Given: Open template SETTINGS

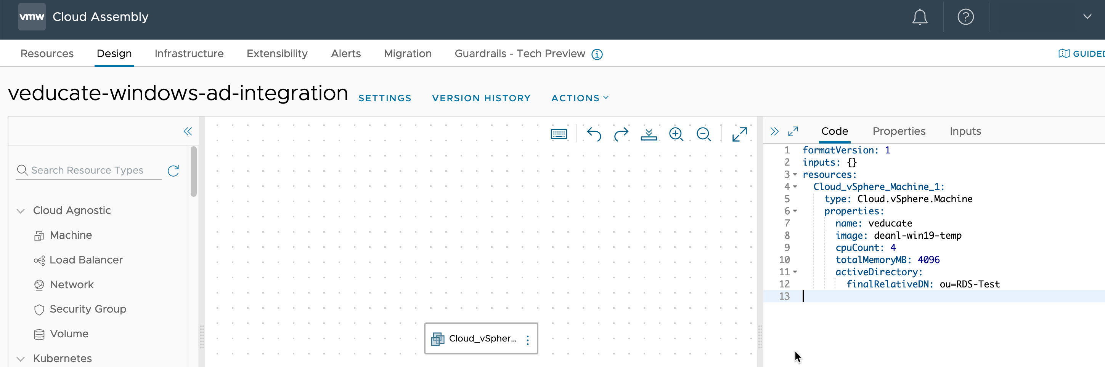Looking at the screenshot, I should pos(385,98).
